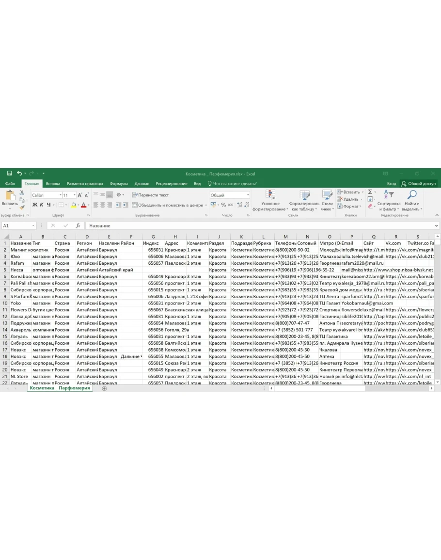441x560 pixels.
Task: Select the Format Painter brush
Action: tap(22, 207)
